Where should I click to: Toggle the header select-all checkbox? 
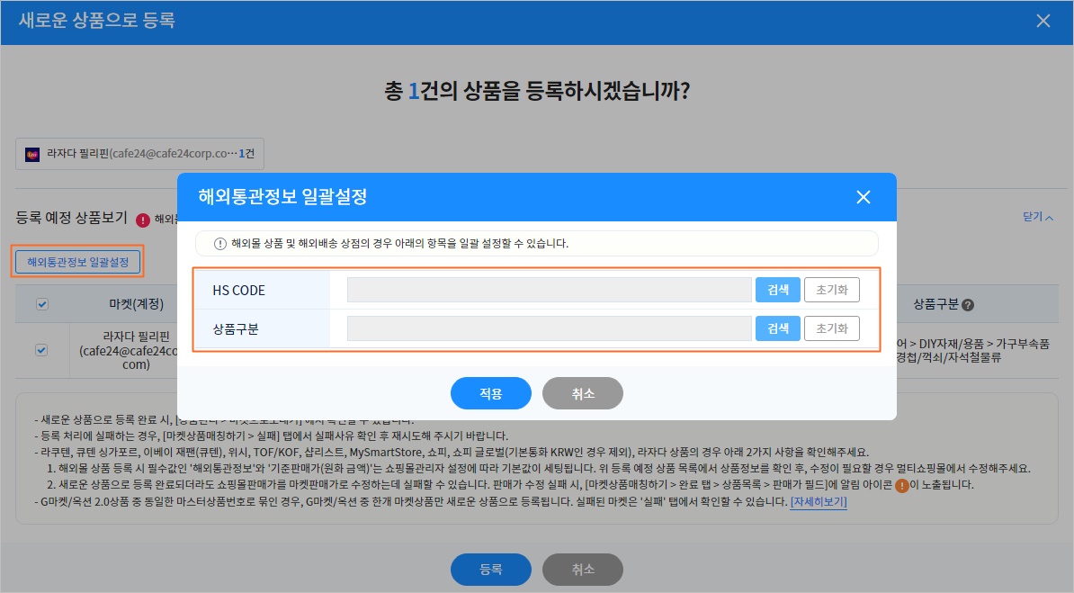pyautogui.click(x=42, y=304)
